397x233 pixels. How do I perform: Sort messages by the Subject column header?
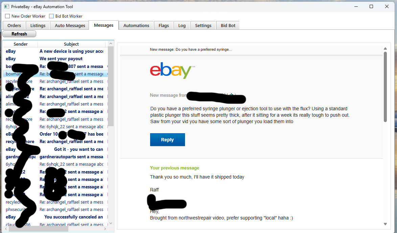tap(71, 44)
